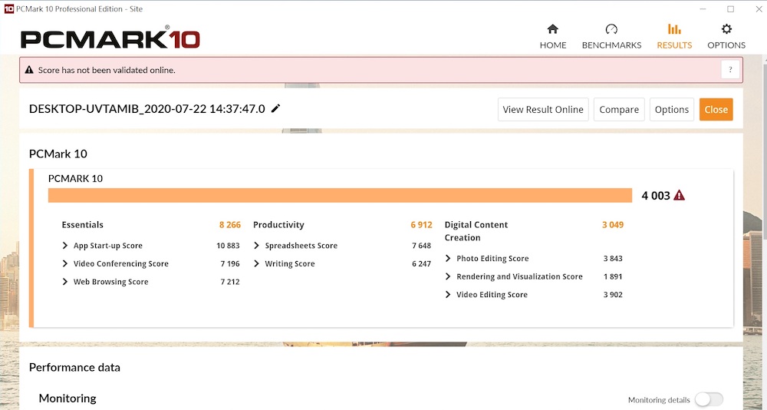Click the Performance data heading

tap(74, 367)
